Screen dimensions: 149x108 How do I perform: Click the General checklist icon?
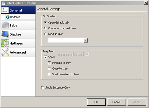tap(5, 10)
